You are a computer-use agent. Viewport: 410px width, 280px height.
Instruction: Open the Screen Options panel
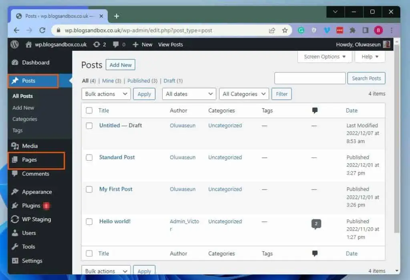point(324,56)
